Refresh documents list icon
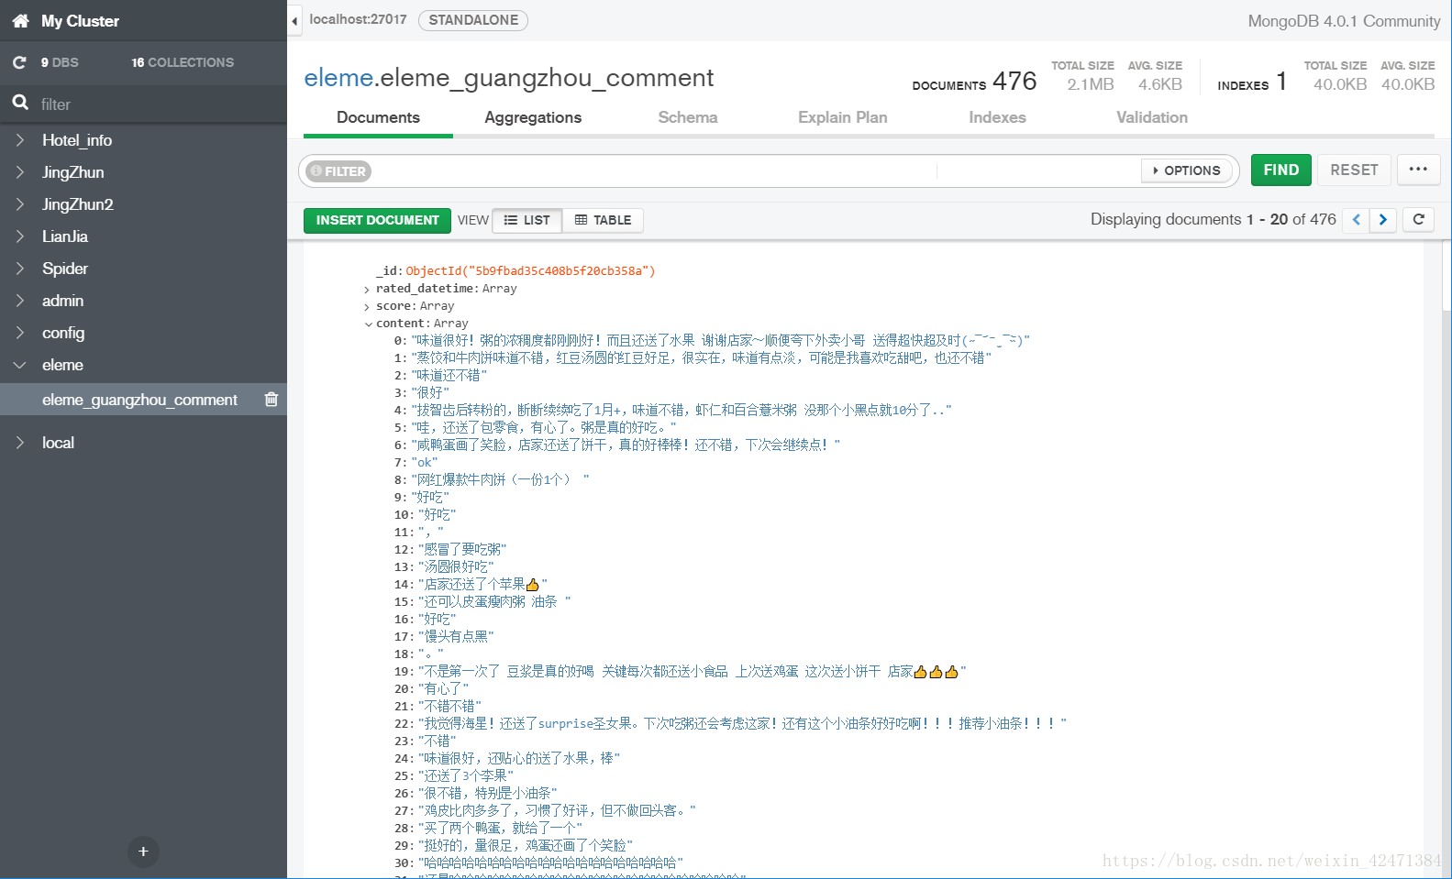1452x879 pixels. tap(1419, 219)
